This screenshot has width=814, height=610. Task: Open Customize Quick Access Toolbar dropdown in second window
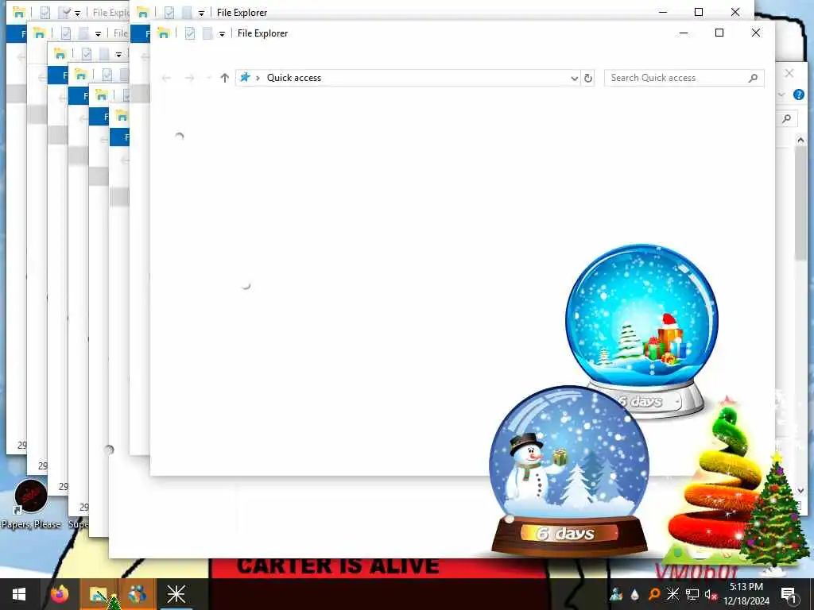click(201, 13)
